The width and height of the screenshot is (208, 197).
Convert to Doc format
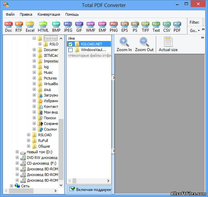tap(8, 27)
